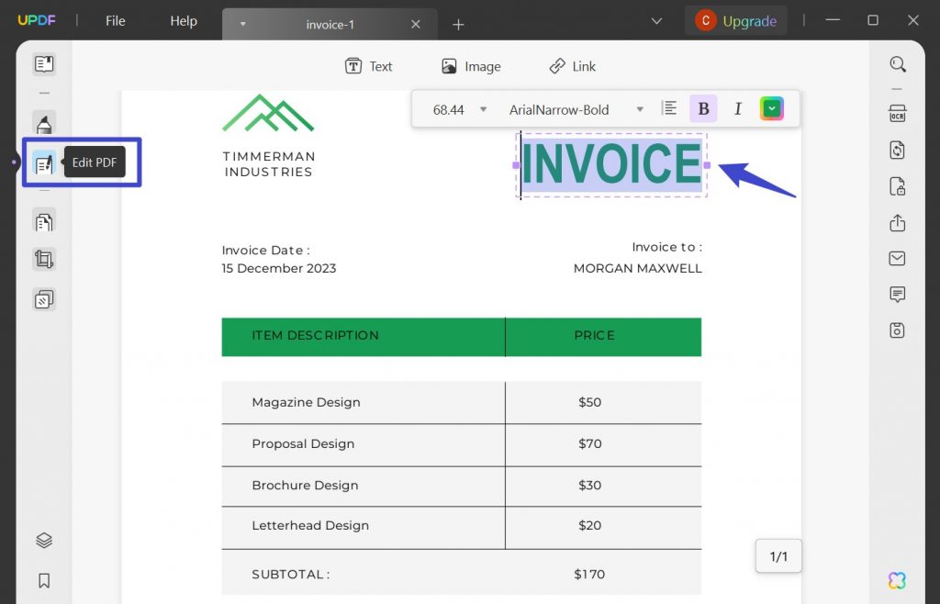Toggle the text alignment option
Image resolution: width=940 pixels, height=604 pixels.
click(x=669, y=108)
